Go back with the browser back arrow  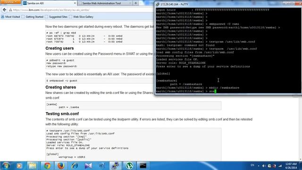pyautogui.click(x=4, y=10)
